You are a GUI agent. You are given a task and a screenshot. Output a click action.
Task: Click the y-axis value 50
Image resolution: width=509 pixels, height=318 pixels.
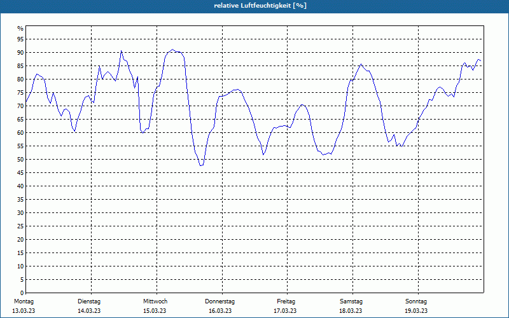pyautogui.click(x=20, y=160)
